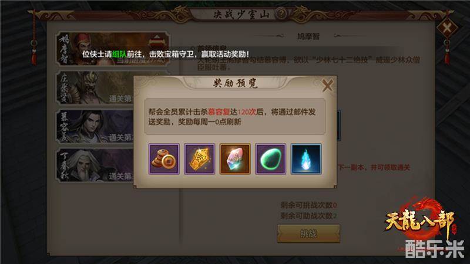Click the green 组队 team link
Screen dimensions: 470x264
[x=119, y=54]
